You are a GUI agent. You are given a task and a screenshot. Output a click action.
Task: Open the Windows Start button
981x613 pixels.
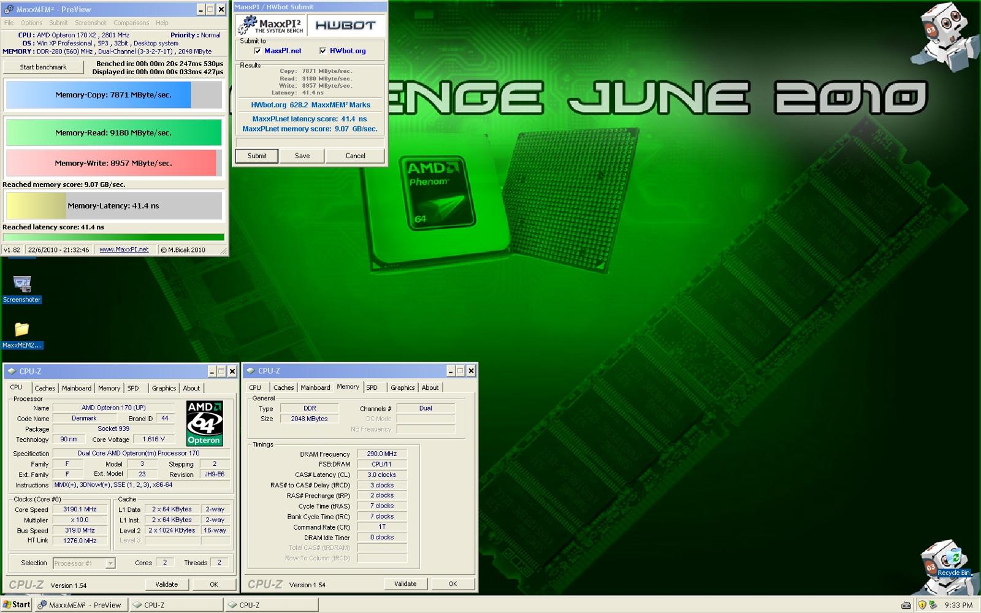point(17,604)
